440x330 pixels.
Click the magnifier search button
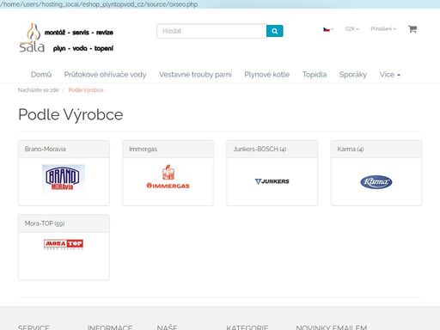coord(274,31)
